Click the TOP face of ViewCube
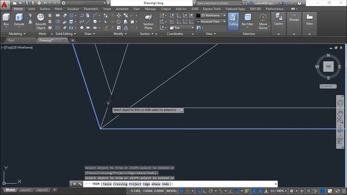The height and width of the screenshot is (195, 347). [x=329, y=67]
